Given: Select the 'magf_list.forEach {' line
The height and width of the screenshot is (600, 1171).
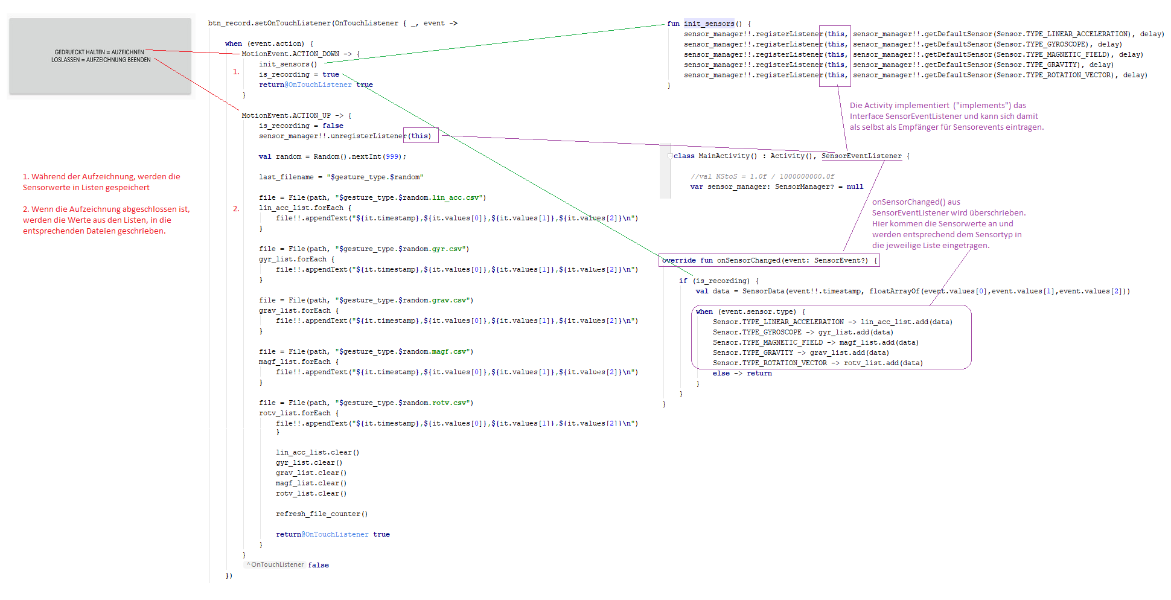Looking at the screenshot, I should [299, 362].
